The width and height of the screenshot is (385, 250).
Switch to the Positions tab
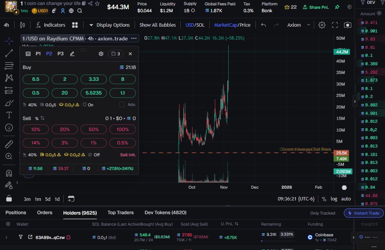(x=16, y=213)
